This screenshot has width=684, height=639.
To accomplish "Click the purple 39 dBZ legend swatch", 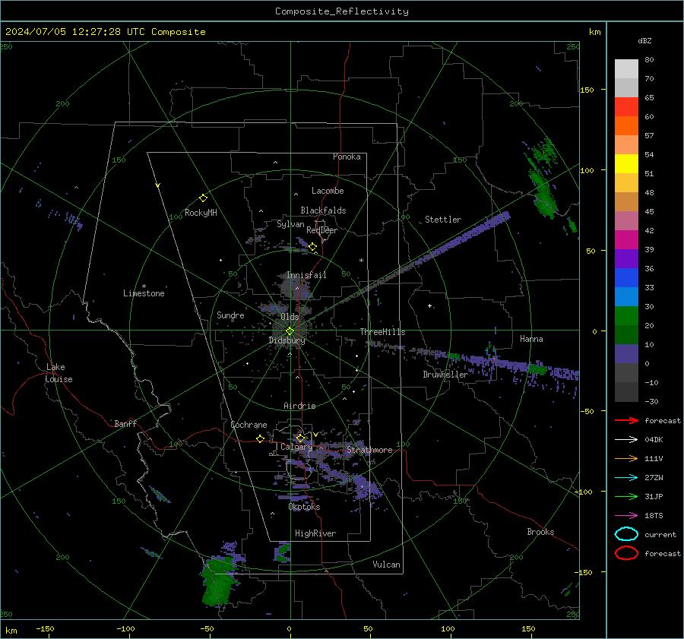I will 626,258.
